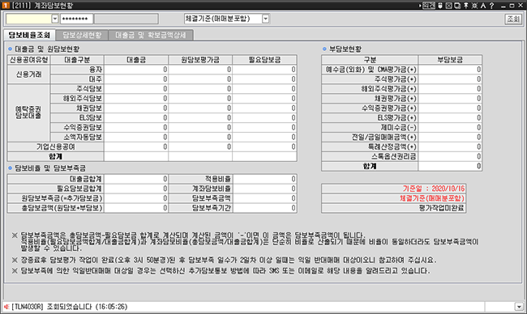Select the 수익증권담보 row label
The image size is (527, 314).
pos(77,128)
